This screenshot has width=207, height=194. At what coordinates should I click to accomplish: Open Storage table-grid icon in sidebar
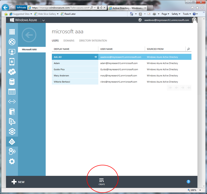click(12, 92)
